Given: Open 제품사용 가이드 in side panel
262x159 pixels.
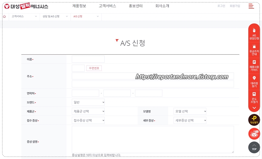Looking at the screenshot, I should [x=254, y=66].
